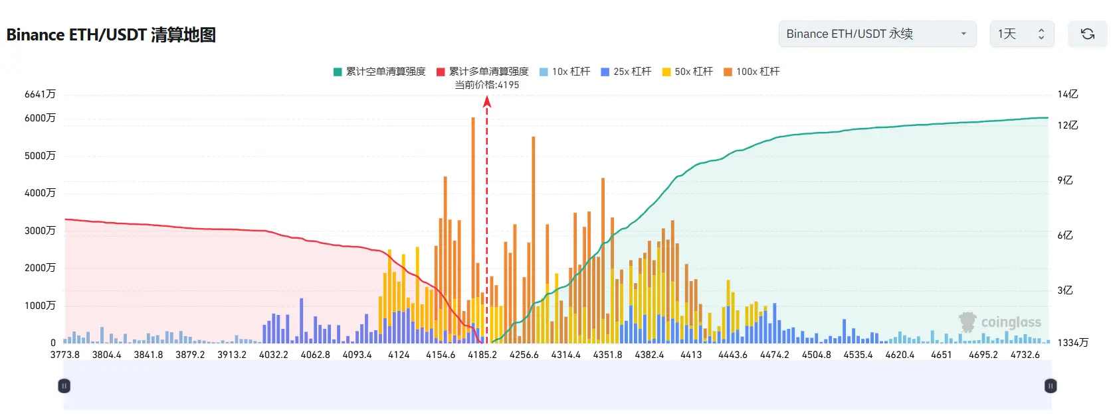Click the refresh icon button
The width and height of the screenshot is (1111, 419).
1087,34
